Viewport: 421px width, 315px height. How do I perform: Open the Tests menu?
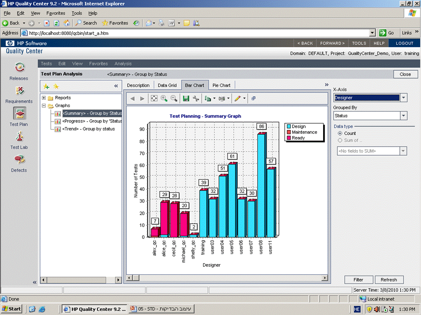point(46,63)
